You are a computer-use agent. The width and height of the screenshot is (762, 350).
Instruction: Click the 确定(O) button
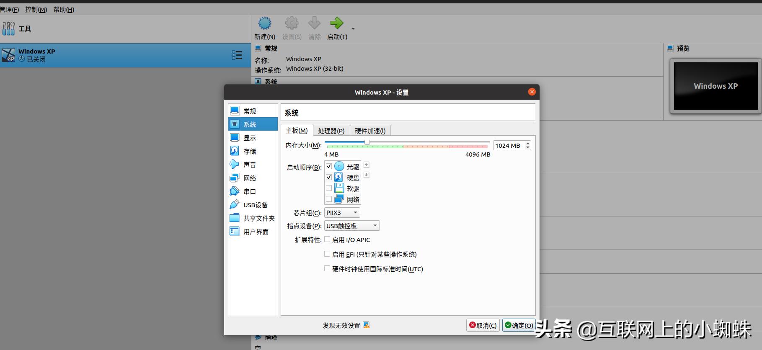519,325
